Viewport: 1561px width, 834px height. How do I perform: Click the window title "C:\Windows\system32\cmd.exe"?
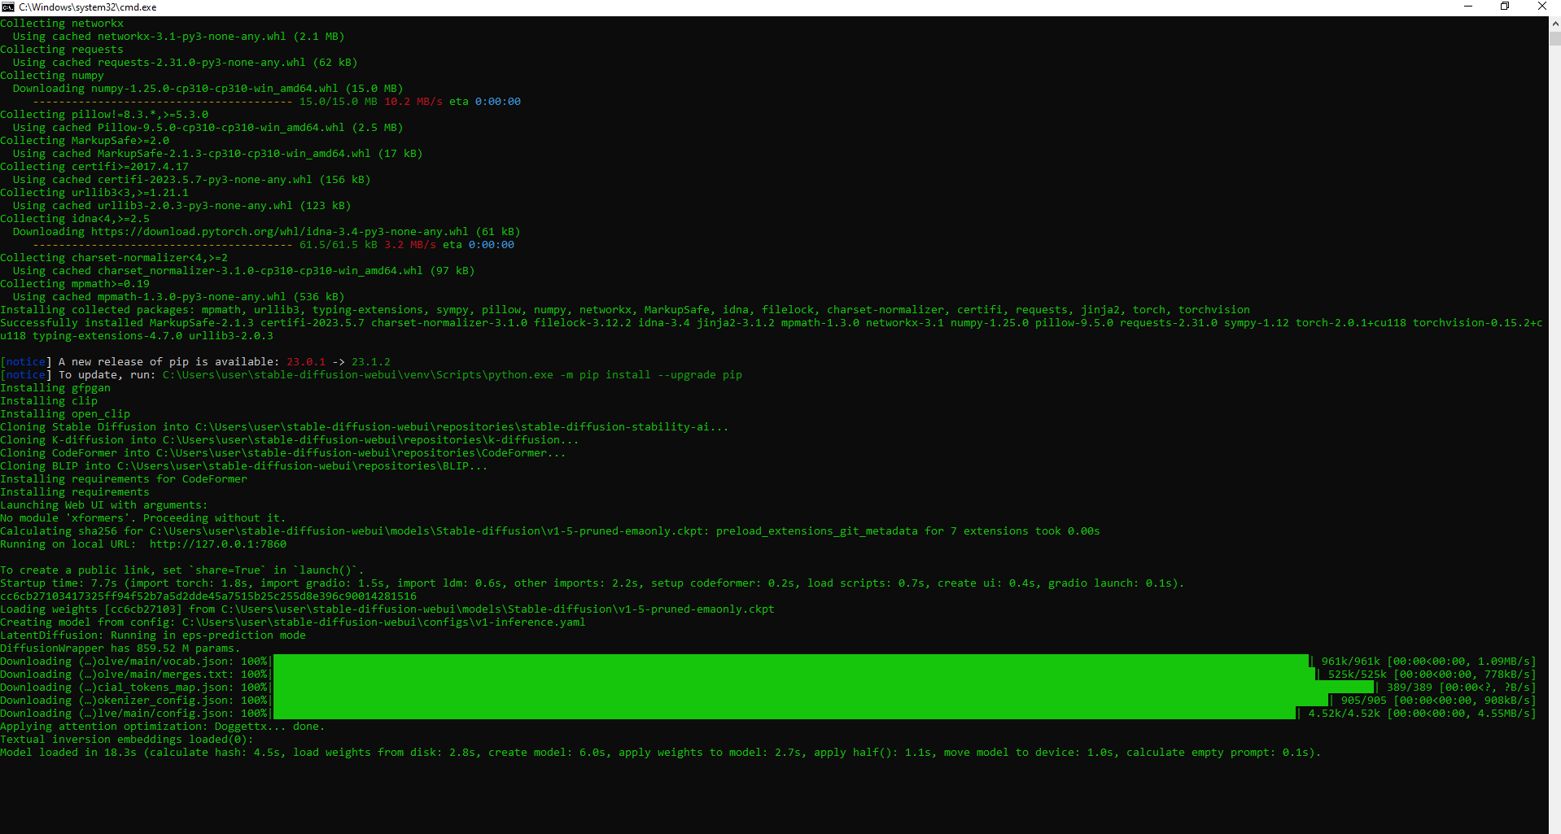tap(88, 7)
